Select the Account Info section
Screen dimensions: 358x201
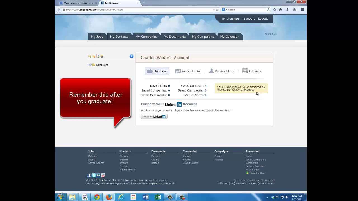coord(188,71)
